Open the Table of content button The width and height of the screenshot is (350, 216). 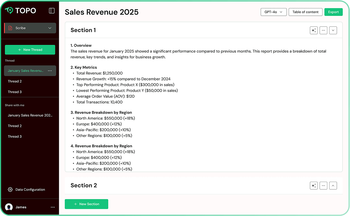click(305, 12)
